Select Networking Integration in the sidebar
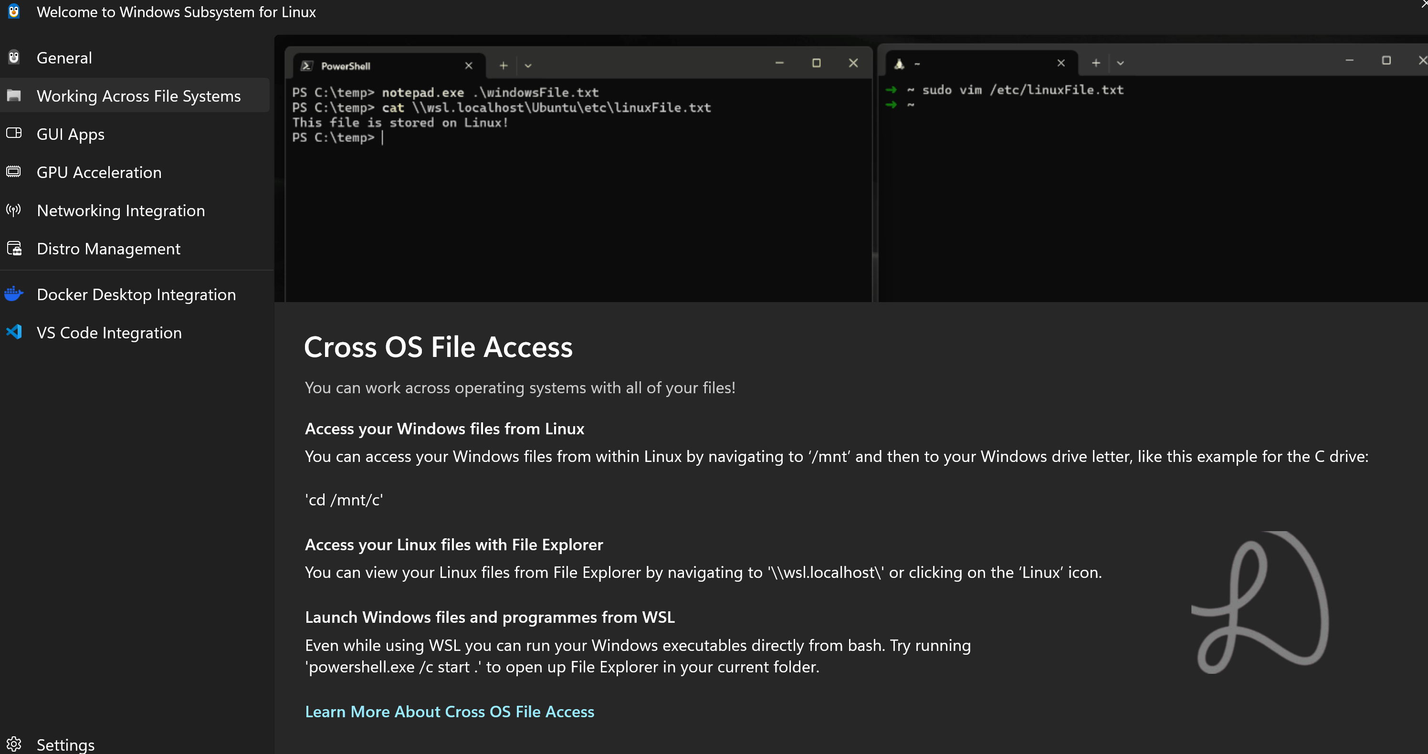 pyautogui.click(x=120, y=210)
